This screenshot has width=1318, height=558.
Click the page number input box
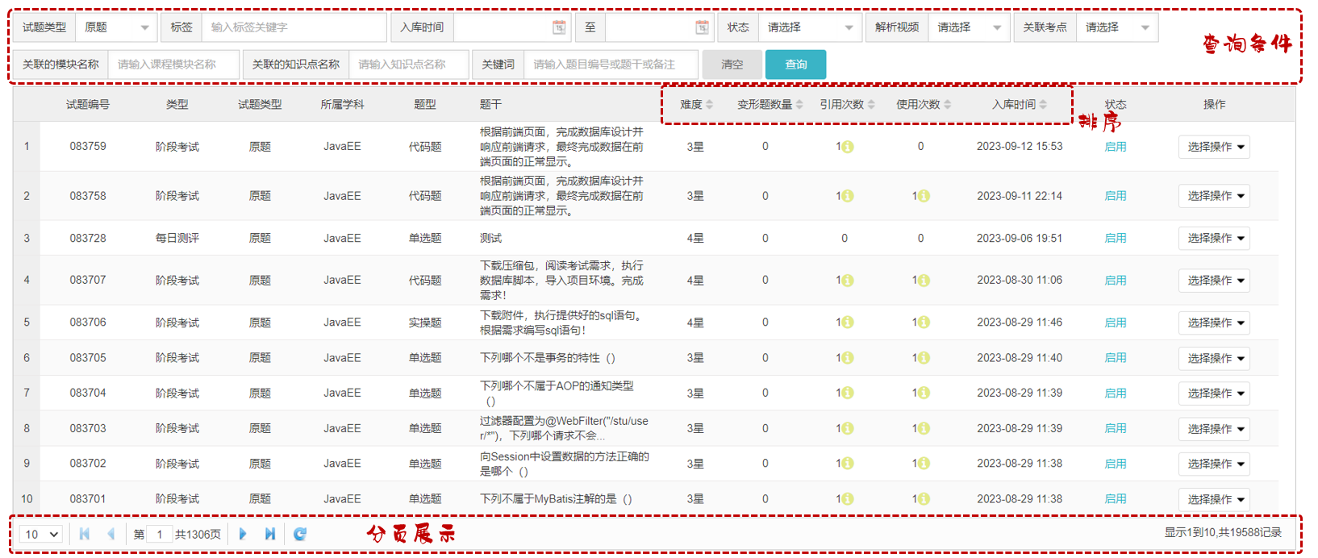[160, 535]
